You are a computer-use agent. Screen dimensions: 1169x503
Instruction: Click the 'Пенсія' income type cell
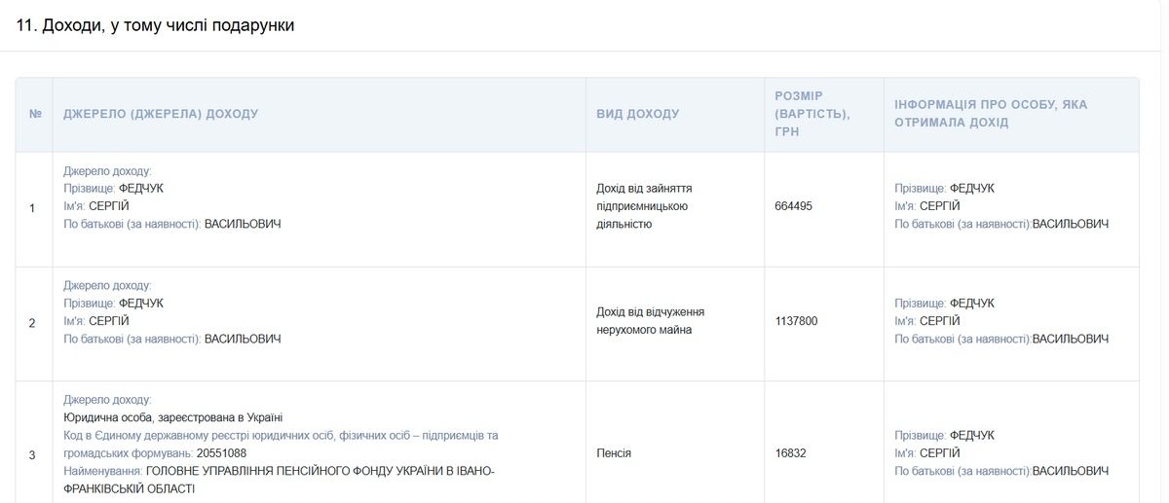coord(614,453)
